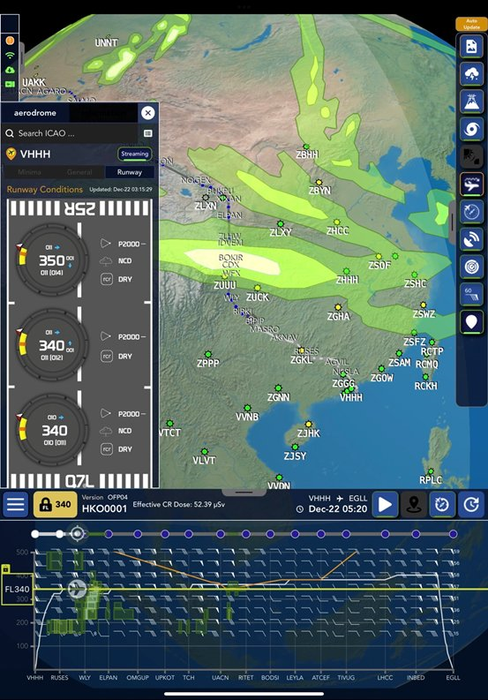Toggle the thunderstorm weather layer icon

coord(471,73)
